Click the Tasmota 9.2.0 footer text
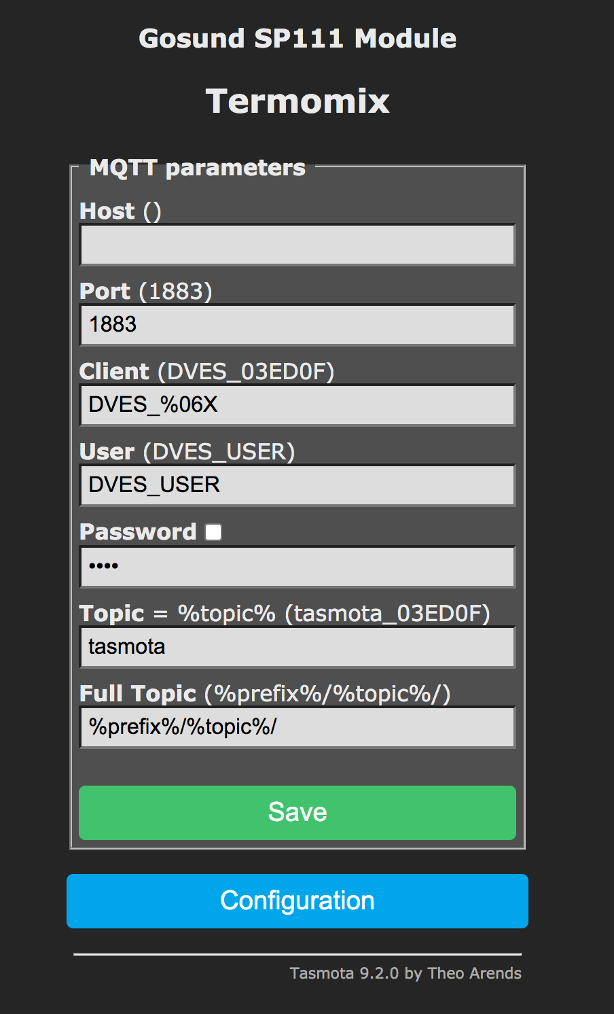 click(405, 973)
